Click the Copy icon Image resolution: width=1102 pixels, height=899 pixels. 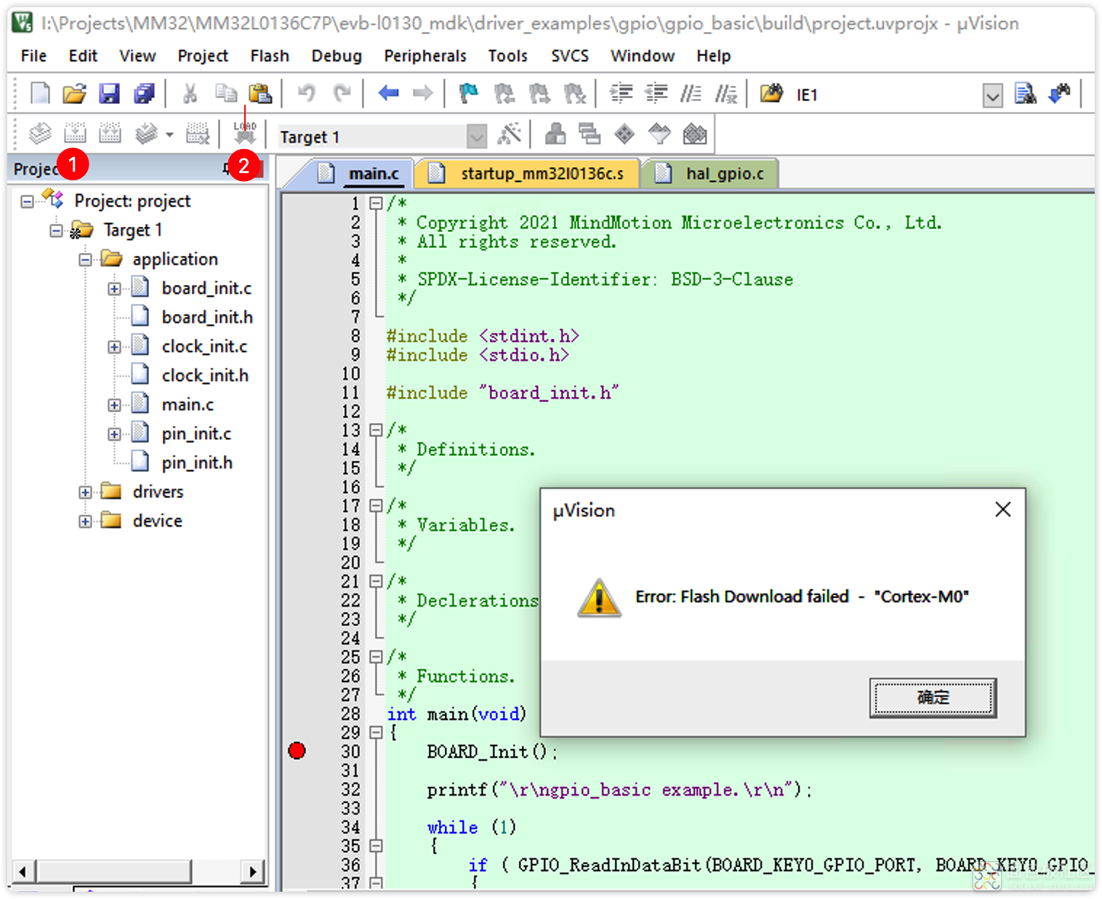click(x=225, y=94)
